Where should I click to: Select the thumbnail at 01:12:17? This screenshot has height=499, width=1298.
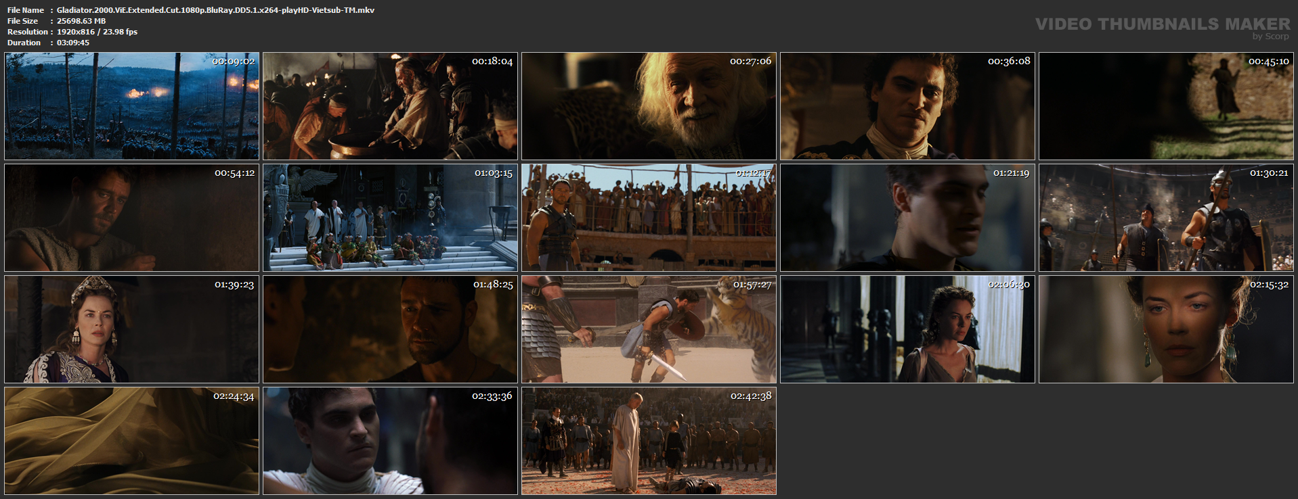click(x=649, y=218)
